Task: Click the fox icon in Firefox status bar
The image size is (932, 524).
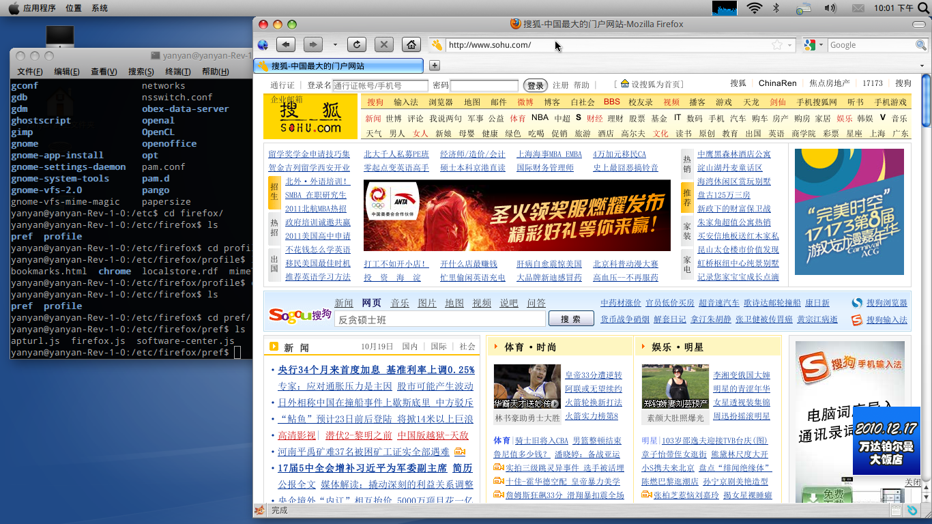Action: point(260,510)
